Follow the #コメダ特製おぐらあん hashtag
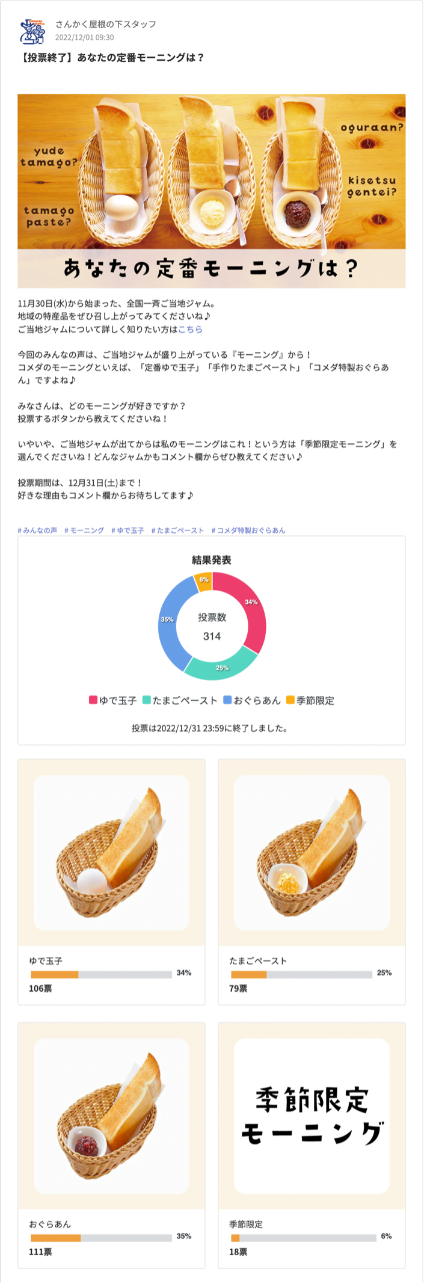Image resolution: width=430 pixels, height=1284 pixels. [248, 530]
